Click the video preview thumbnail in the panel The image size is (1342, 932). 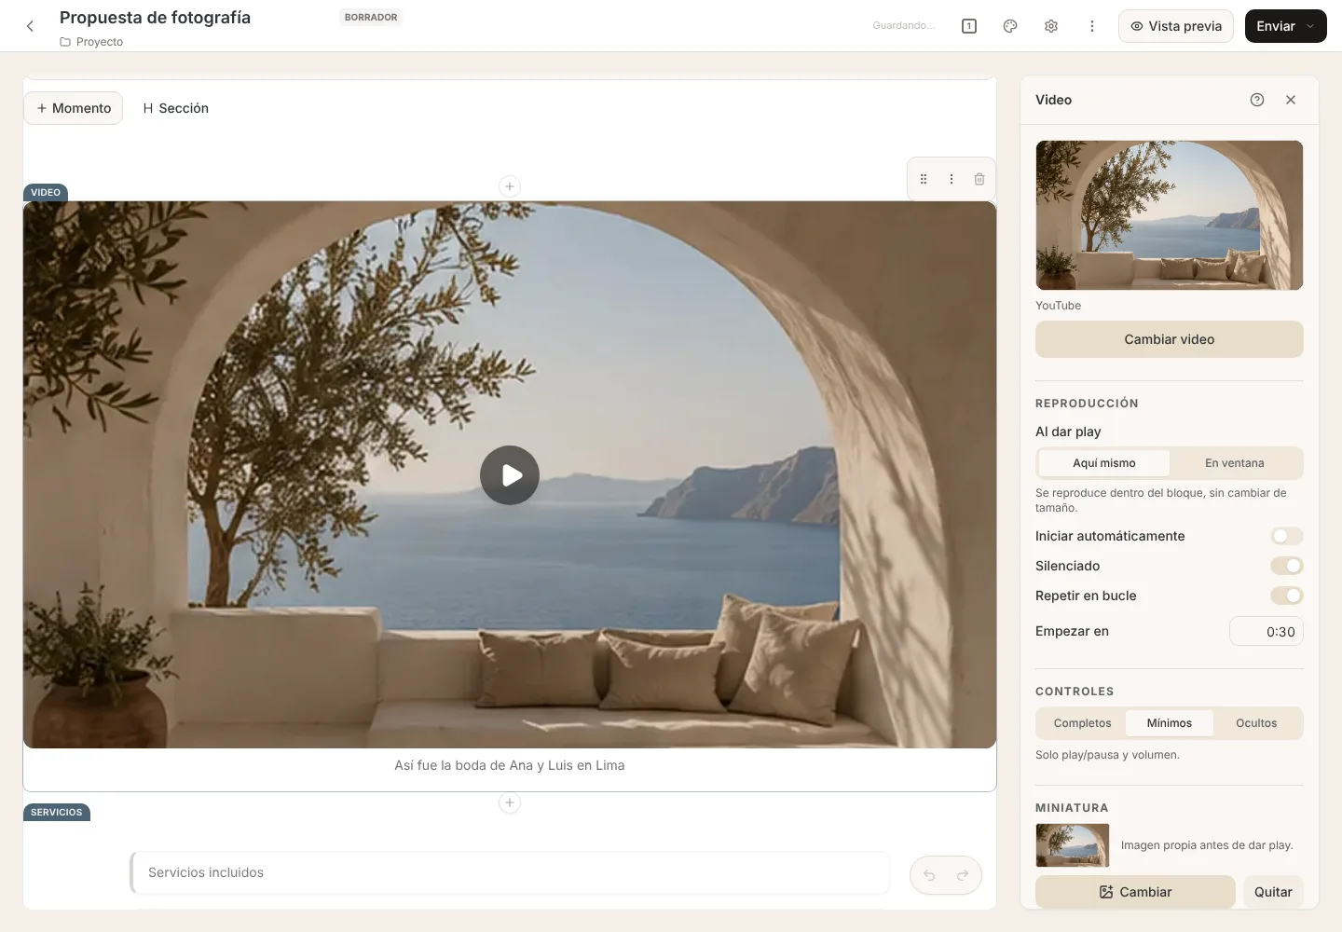coord(1170,215)
